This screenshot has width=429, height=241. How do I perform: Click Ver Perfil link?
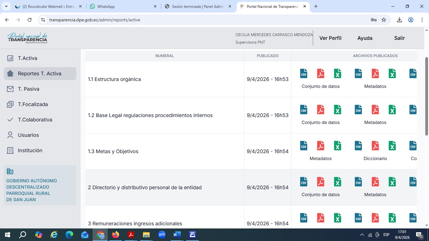click(x=330, y=38)
